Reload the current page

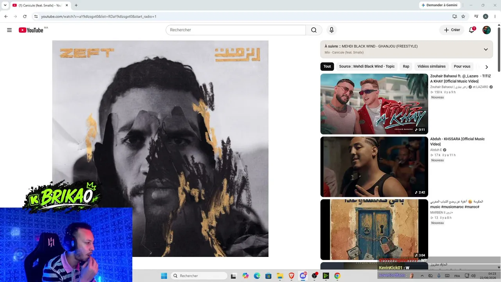click(25, 16)
